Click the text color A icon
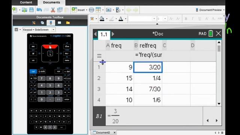 click(121, 19)
